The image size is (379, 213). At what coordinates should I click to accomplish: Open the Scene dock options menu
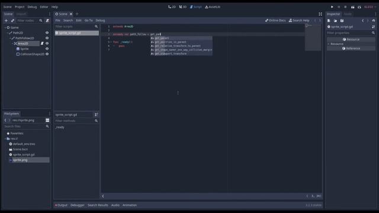coord(50,14)
